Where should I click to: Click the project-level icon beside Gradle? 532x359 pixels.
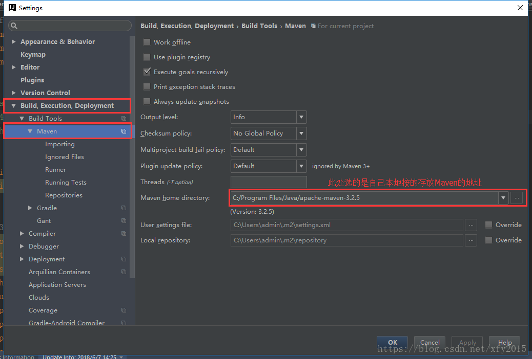pyautogui.click(x=124, y=208)
